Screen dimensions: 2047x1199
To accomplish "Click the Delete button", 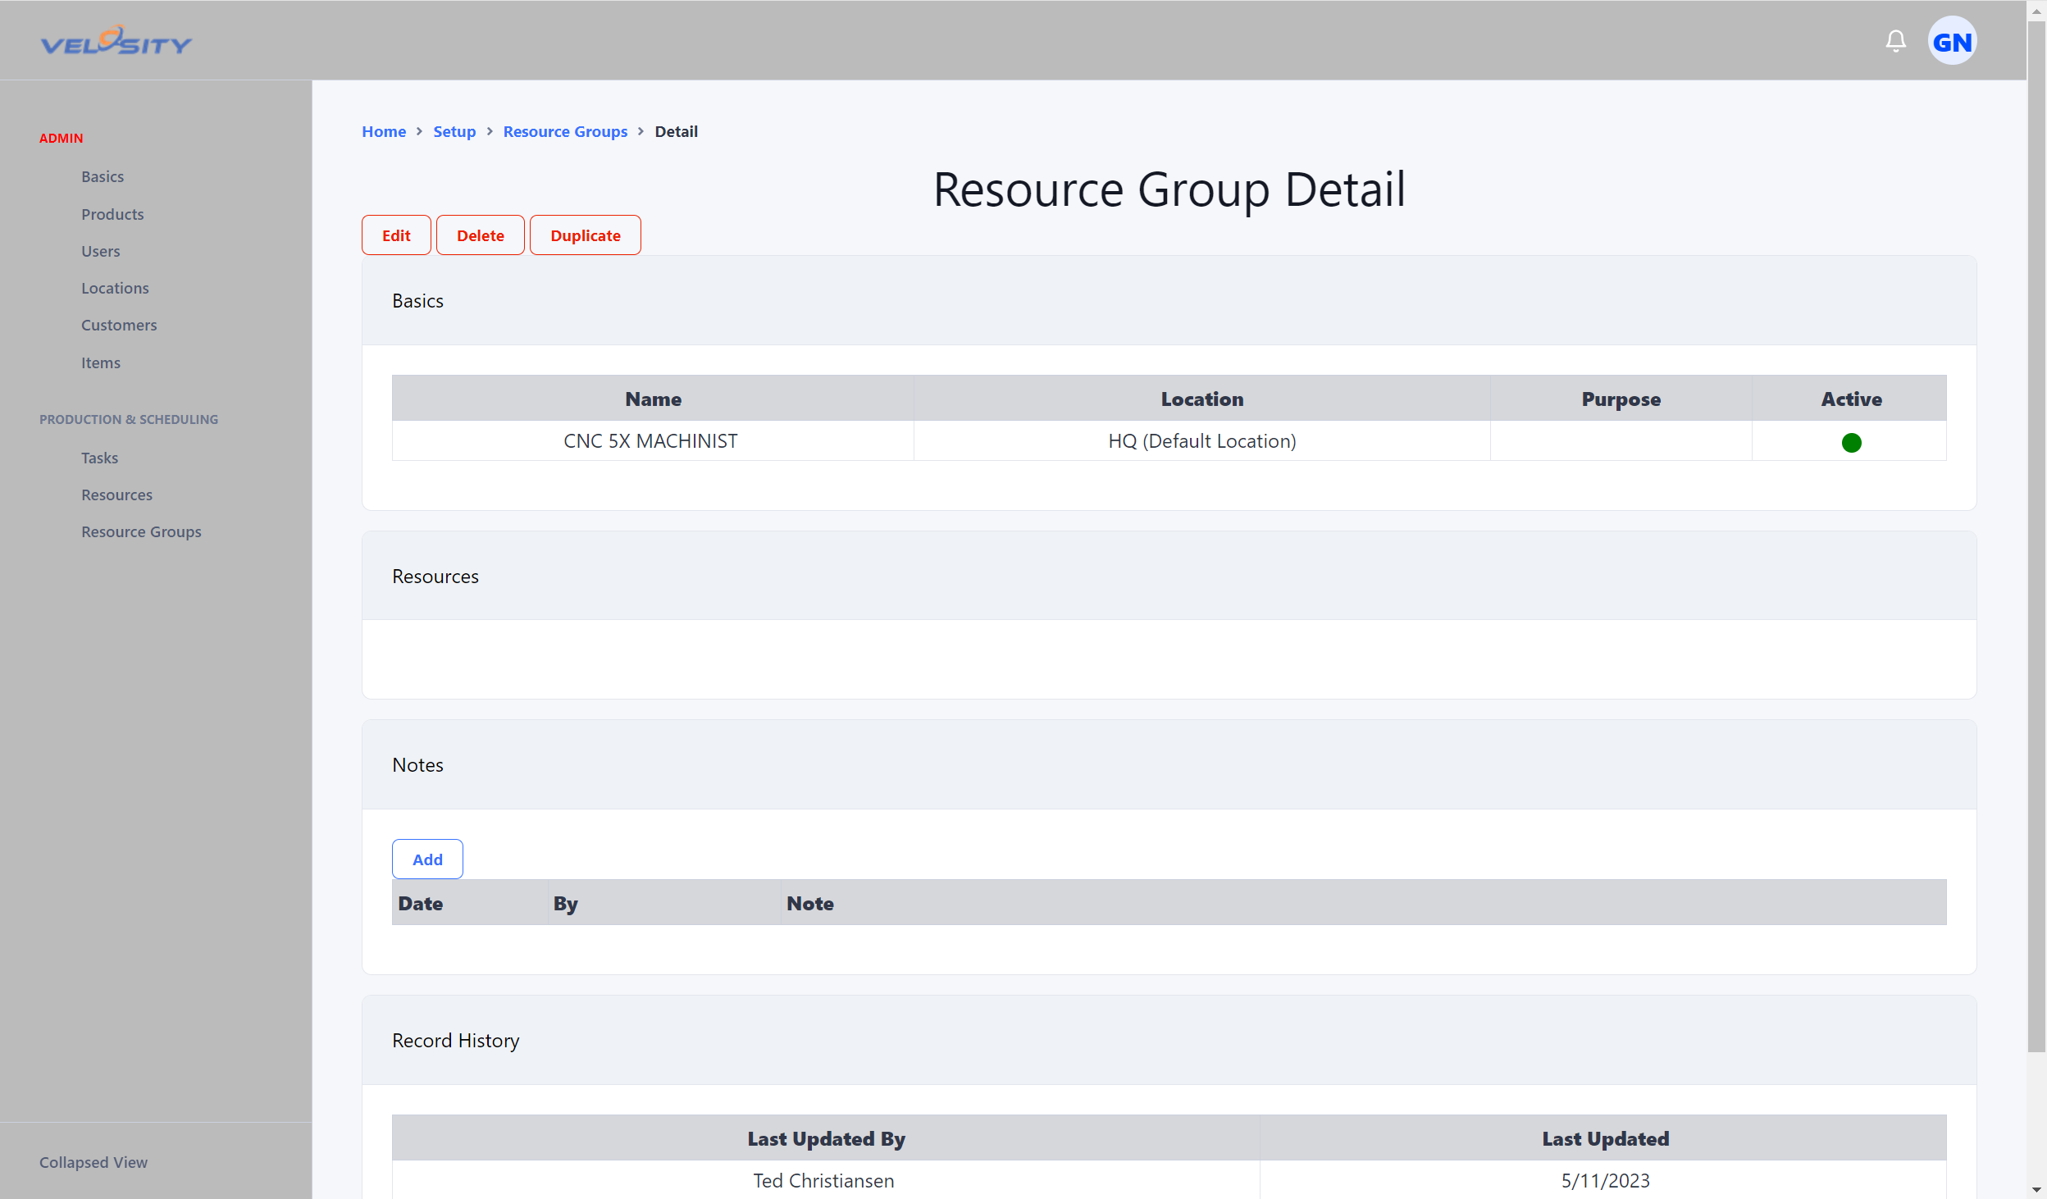I will point(481,235).
